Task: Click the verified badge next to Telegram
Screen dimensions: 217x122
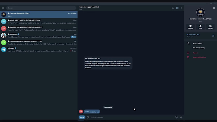Action: click(x=15, y=48)
